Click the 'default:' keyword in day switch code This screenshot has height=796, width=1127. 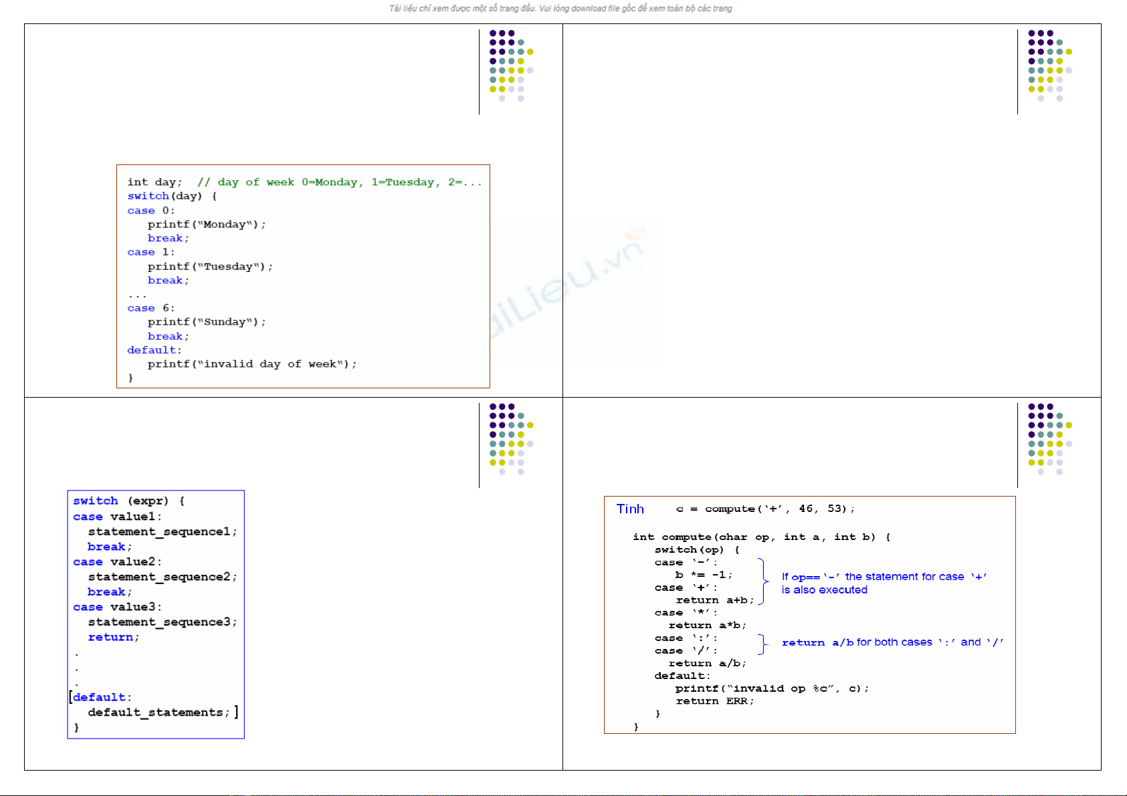[x=154, y=350]
